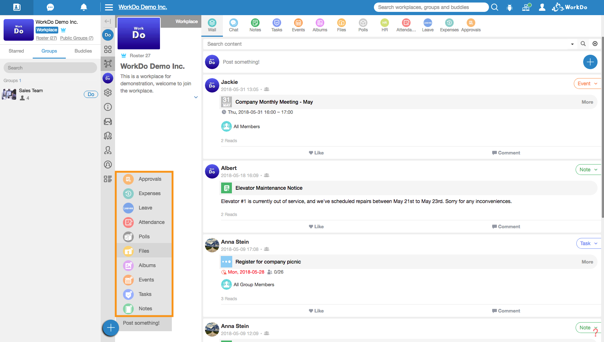Image resolution: width=604 pixels, height=342 pixels.
Task: Open the Attendance tool in the top toolbar
Action: click(406, 26)
